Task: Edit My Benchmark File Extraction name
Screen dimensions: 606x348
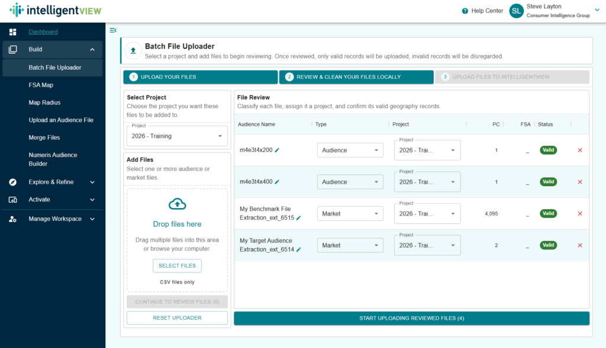Action: point(298,218)
